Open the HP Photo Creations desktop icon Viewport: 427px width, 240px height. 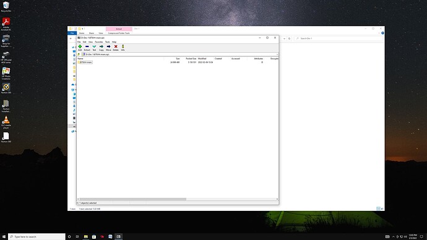(6, 74)
